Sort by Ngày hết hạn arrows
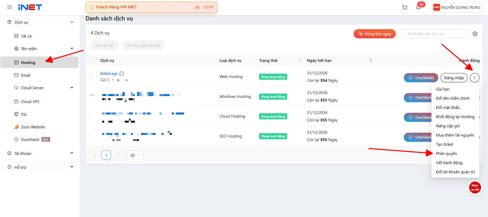The height and width of the screenshot is (217, 488). (x=371, y=61)
